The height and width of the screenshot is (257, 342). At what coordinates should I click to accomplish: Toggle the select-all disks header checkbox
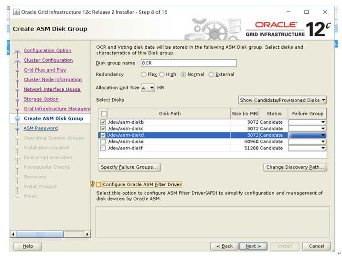(104, 114)
